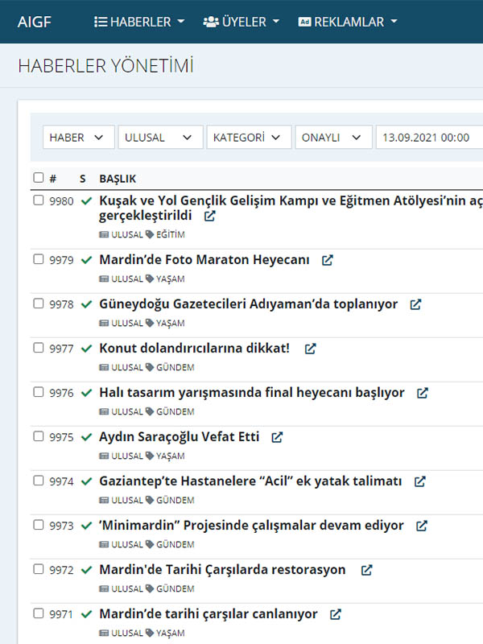This screenshot has height=644, width=483.
Task: Open external link for "Aydın Saraçoğlu Vefat Etti"
Action: (x=276, y=436)
